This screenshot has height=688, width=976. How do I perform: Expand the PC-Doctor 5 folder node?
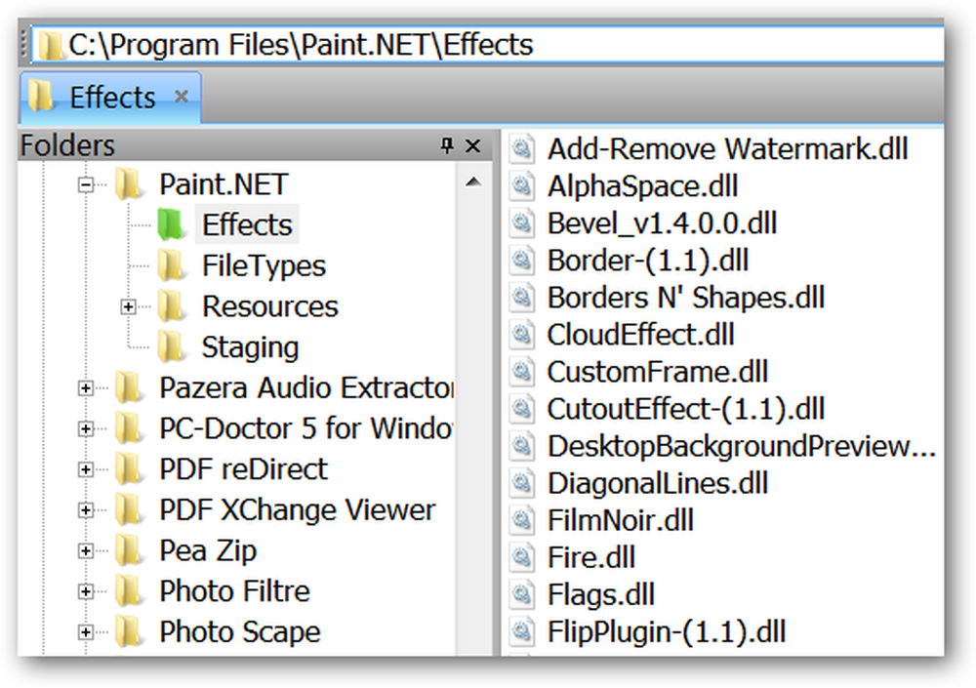click(86, 429)
